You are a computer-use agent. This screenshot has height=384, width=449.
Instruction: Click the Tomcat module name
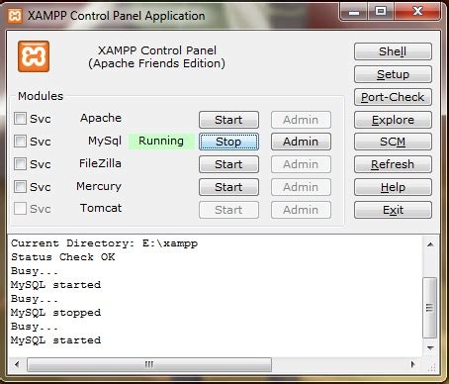101,208
